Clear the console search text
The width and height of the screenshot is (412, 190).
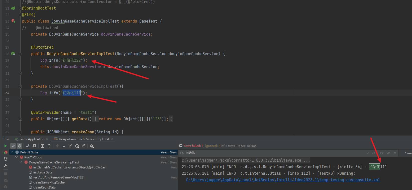[367, 153]
